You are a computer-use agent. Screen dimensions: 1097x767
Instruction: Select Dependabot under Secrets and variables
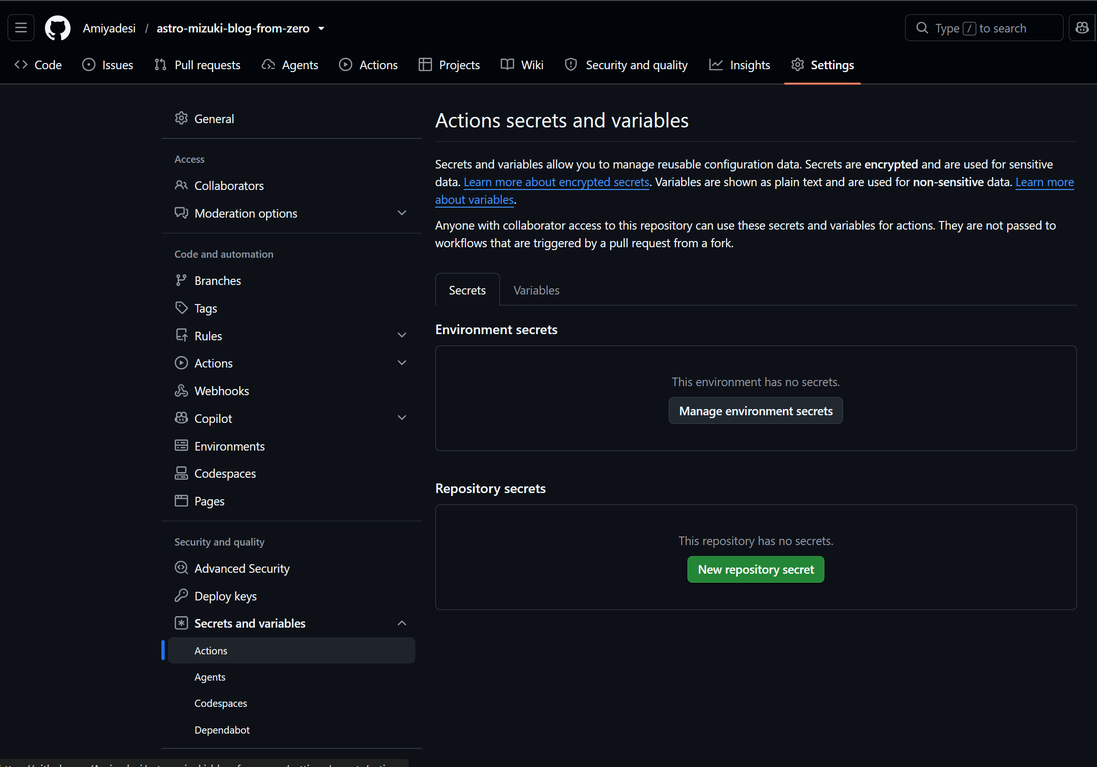(x=292, y=730)
